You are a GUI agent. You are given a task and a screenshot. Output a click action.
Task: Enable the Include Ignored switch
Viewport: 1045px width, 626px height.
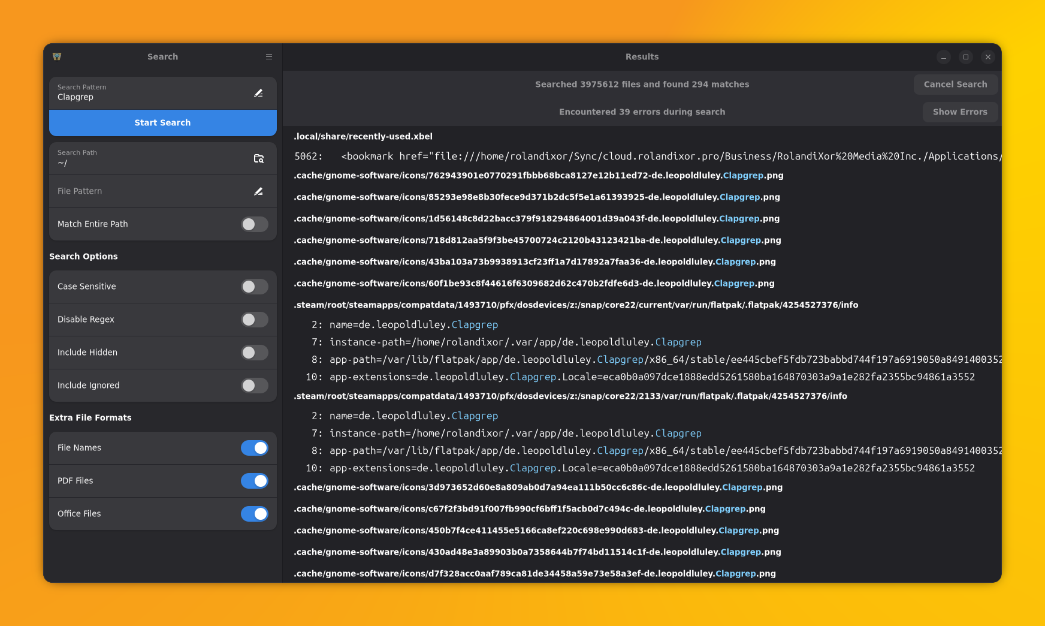254,385
